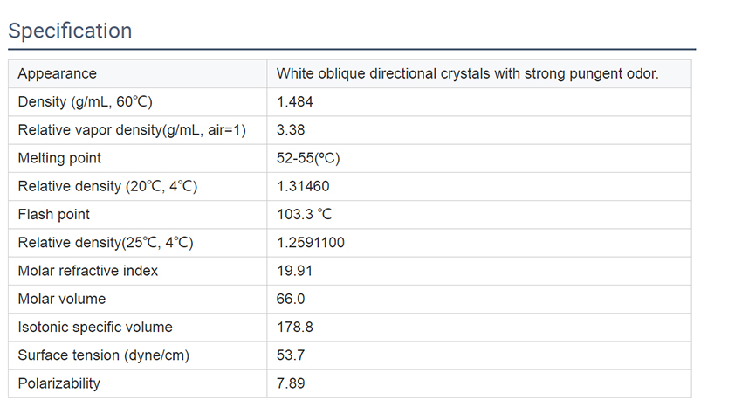
Task: Click the Flash point label
Action: (x=54, y=214)
